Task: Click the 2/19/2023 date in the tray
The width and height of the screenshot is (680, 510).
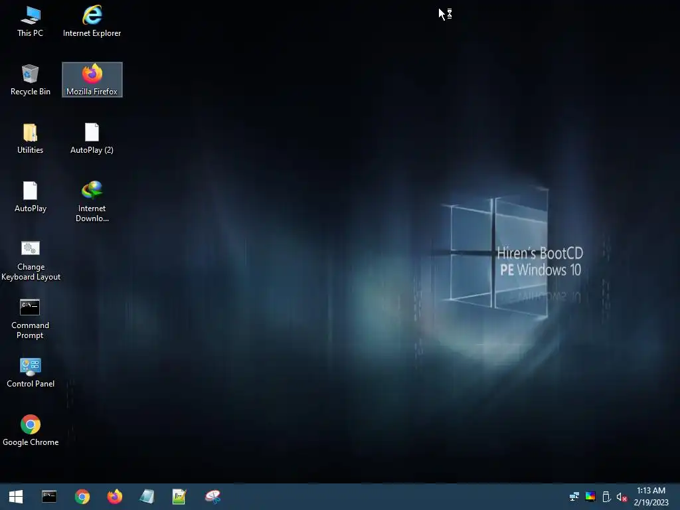Action: pyautogui.click(x=651, y=503)
